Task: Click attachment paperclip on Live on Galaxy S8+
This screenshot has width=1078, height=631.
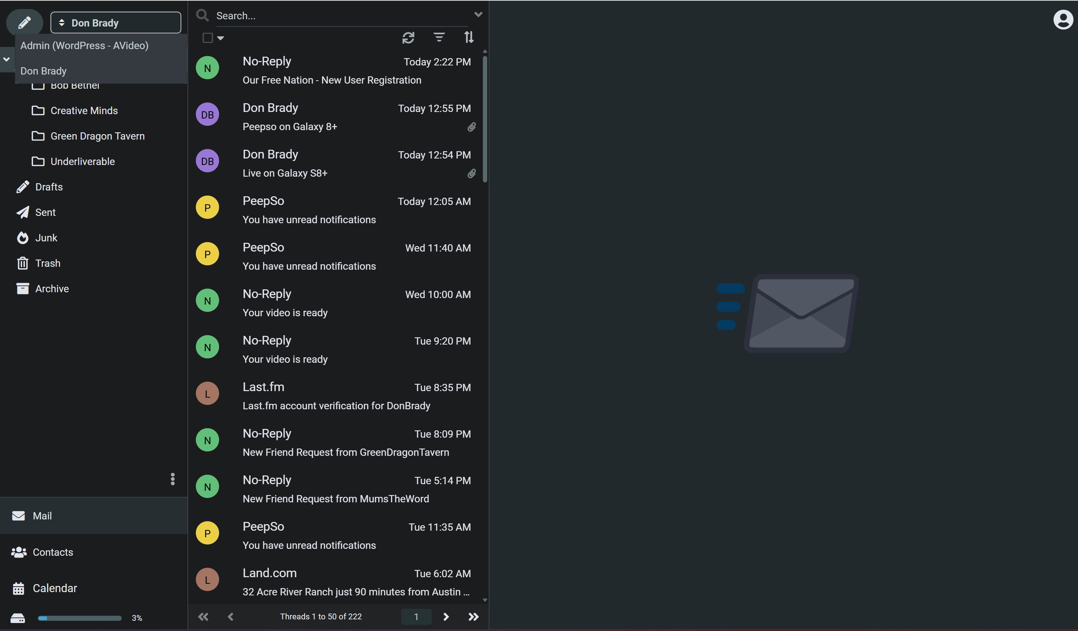Action: click(x=471, y=173)
